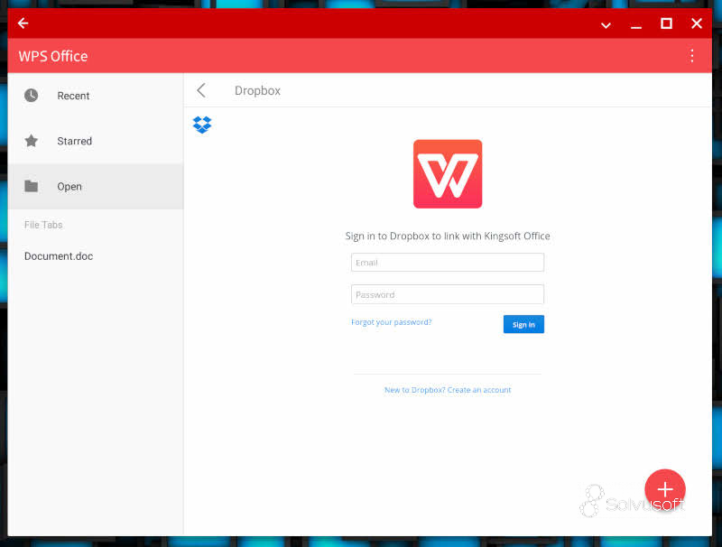Click the chevron-down icon in the title bar
The image size is (722, 547).
[606, 25]
